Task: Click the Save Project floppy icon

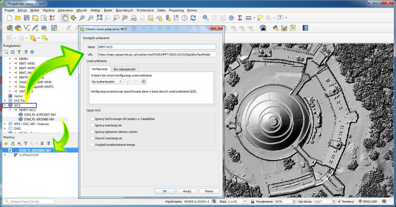Action: [x=27, y=18]
